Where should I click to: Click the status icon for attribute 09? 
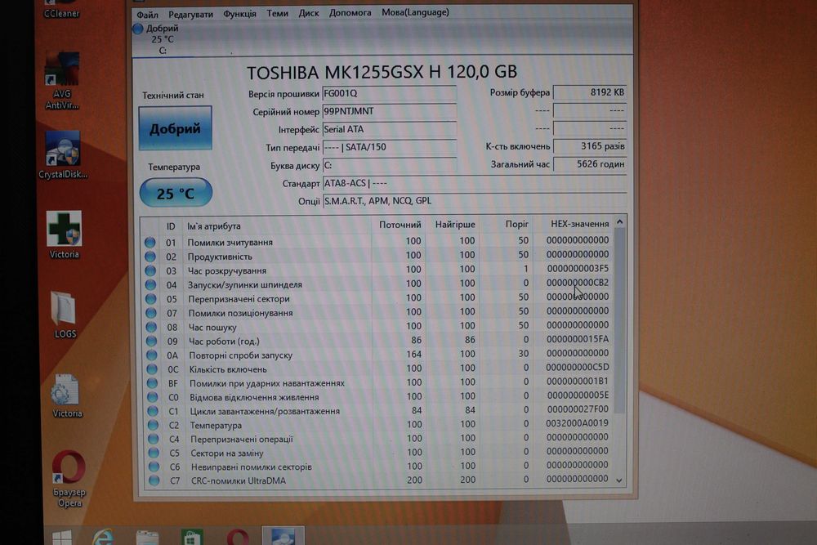tap(152, 341)
